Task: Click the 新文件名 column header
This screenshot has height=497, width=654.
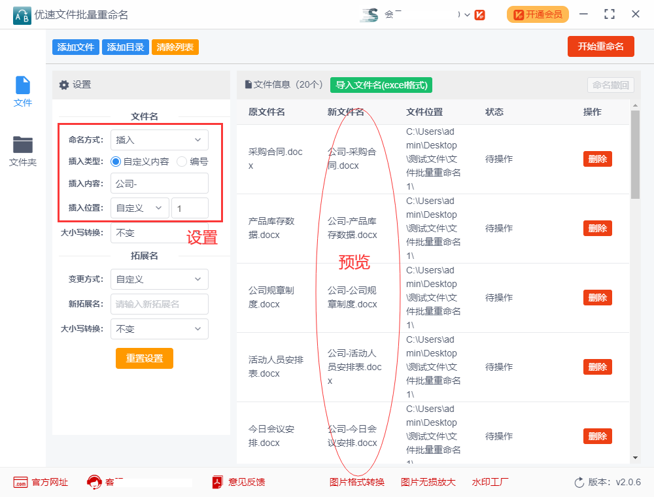Action: [346, 112]
